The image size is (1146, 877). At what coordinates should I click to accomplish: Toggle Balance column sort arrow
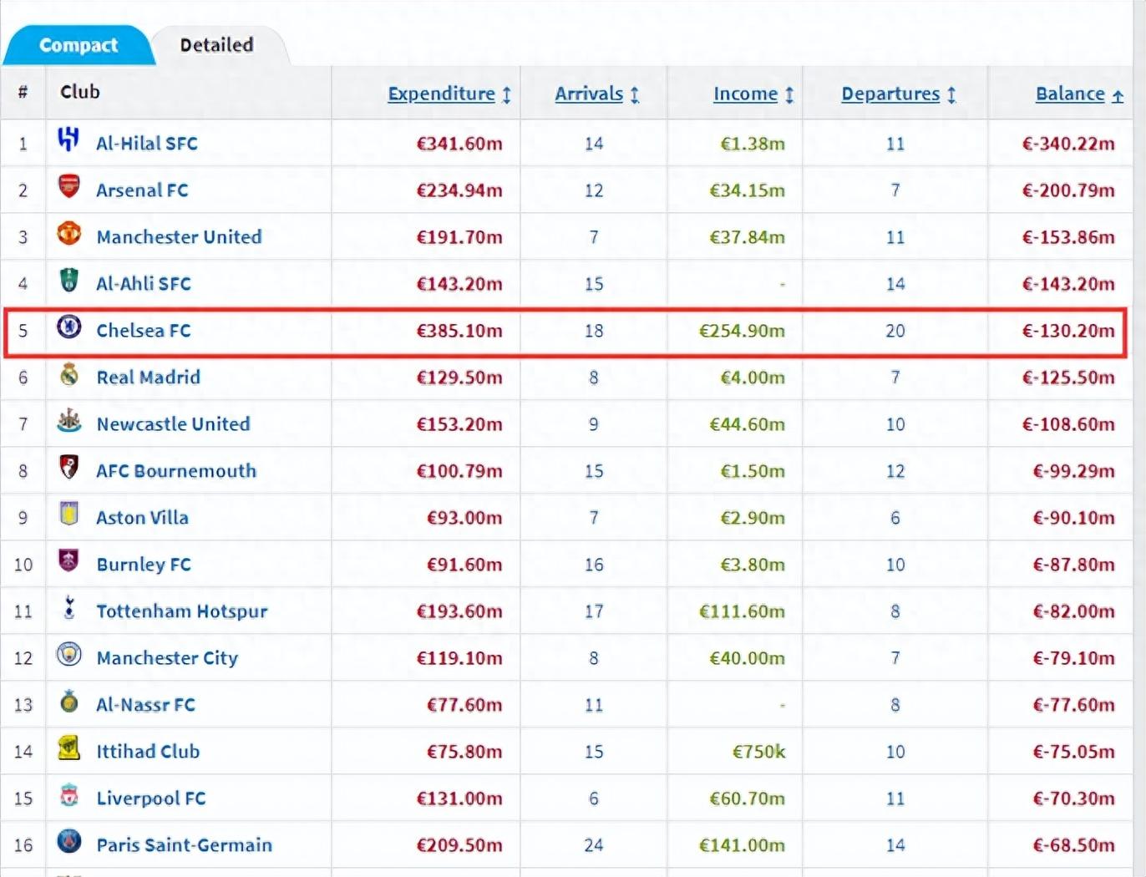pos(1118,95)
